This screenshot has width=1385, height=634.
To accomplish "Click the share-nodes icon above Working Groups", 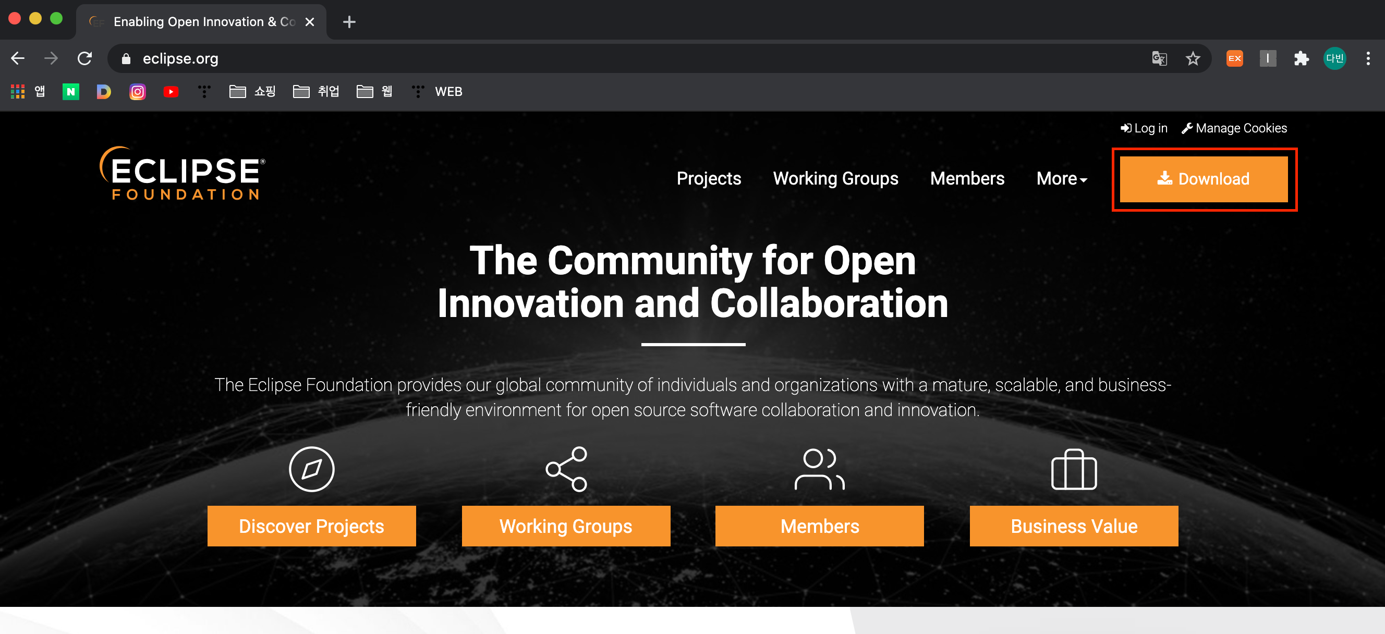I will coord(566,468).
